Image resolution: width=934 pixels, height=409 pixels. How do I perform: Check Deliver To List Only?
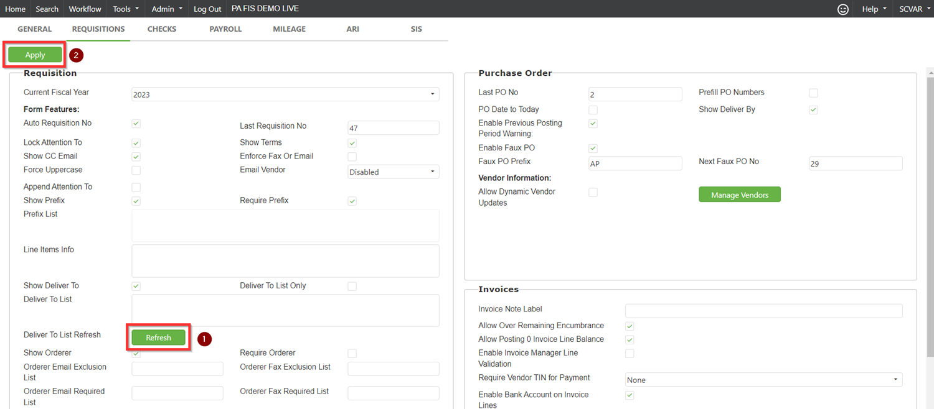[x=352, y=287]
